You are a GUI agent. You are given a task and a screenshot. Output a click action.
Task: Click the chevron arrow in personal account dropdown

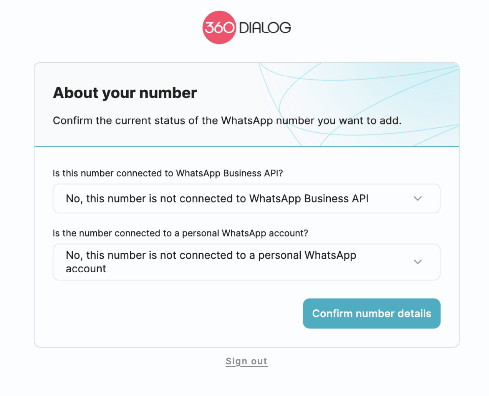click(x=418, y=262)
